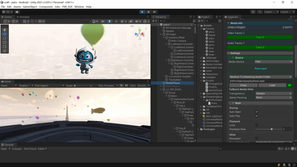Open the GameObject menu

(x=30, y=7)
